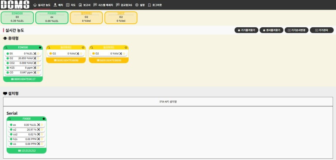Viewport: 336px width, 160px height.
Task: Click the DCMS logo
Action: [x=15, y=5]
